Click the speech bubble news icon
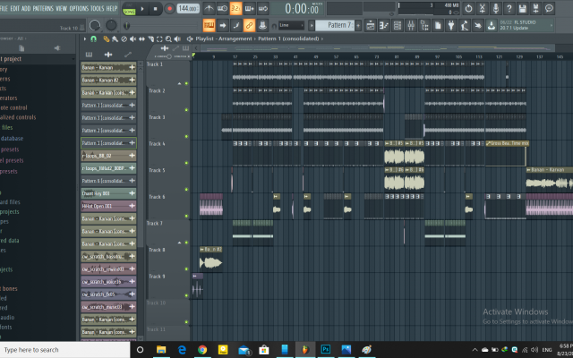The height and width of the screenshot is (358, 573). coord(549,8)
